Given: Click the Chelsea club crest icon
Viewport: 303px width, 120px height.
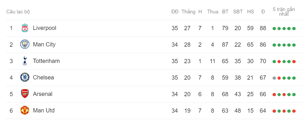Looking at the screenshot, I should pos(25,78).
